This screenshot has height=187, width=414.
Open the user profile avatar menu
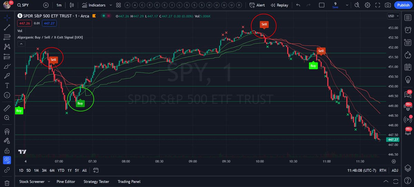pyautogui.click(x=7, y=5)
